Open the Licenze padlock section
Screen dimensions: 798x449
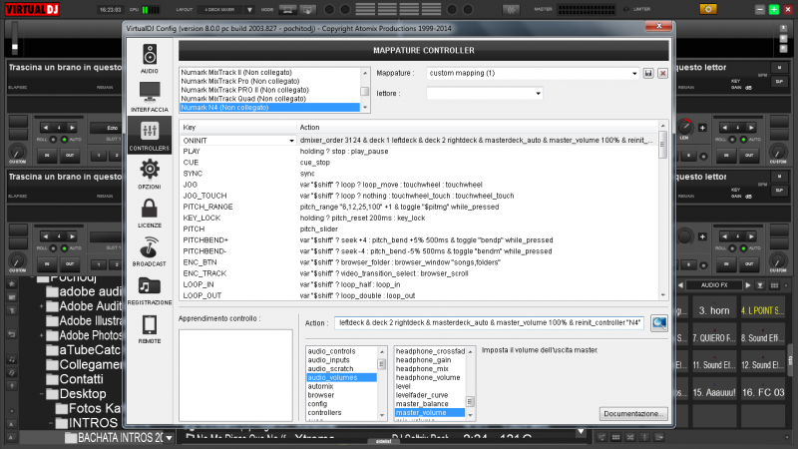149,213
